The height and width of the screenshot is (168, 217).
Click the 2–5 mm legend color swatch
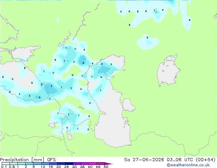coord(29,164)
